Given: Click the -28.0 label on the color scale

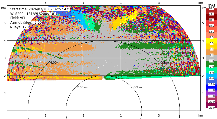Looking at the screenshot, I should [x=212, y=108].
